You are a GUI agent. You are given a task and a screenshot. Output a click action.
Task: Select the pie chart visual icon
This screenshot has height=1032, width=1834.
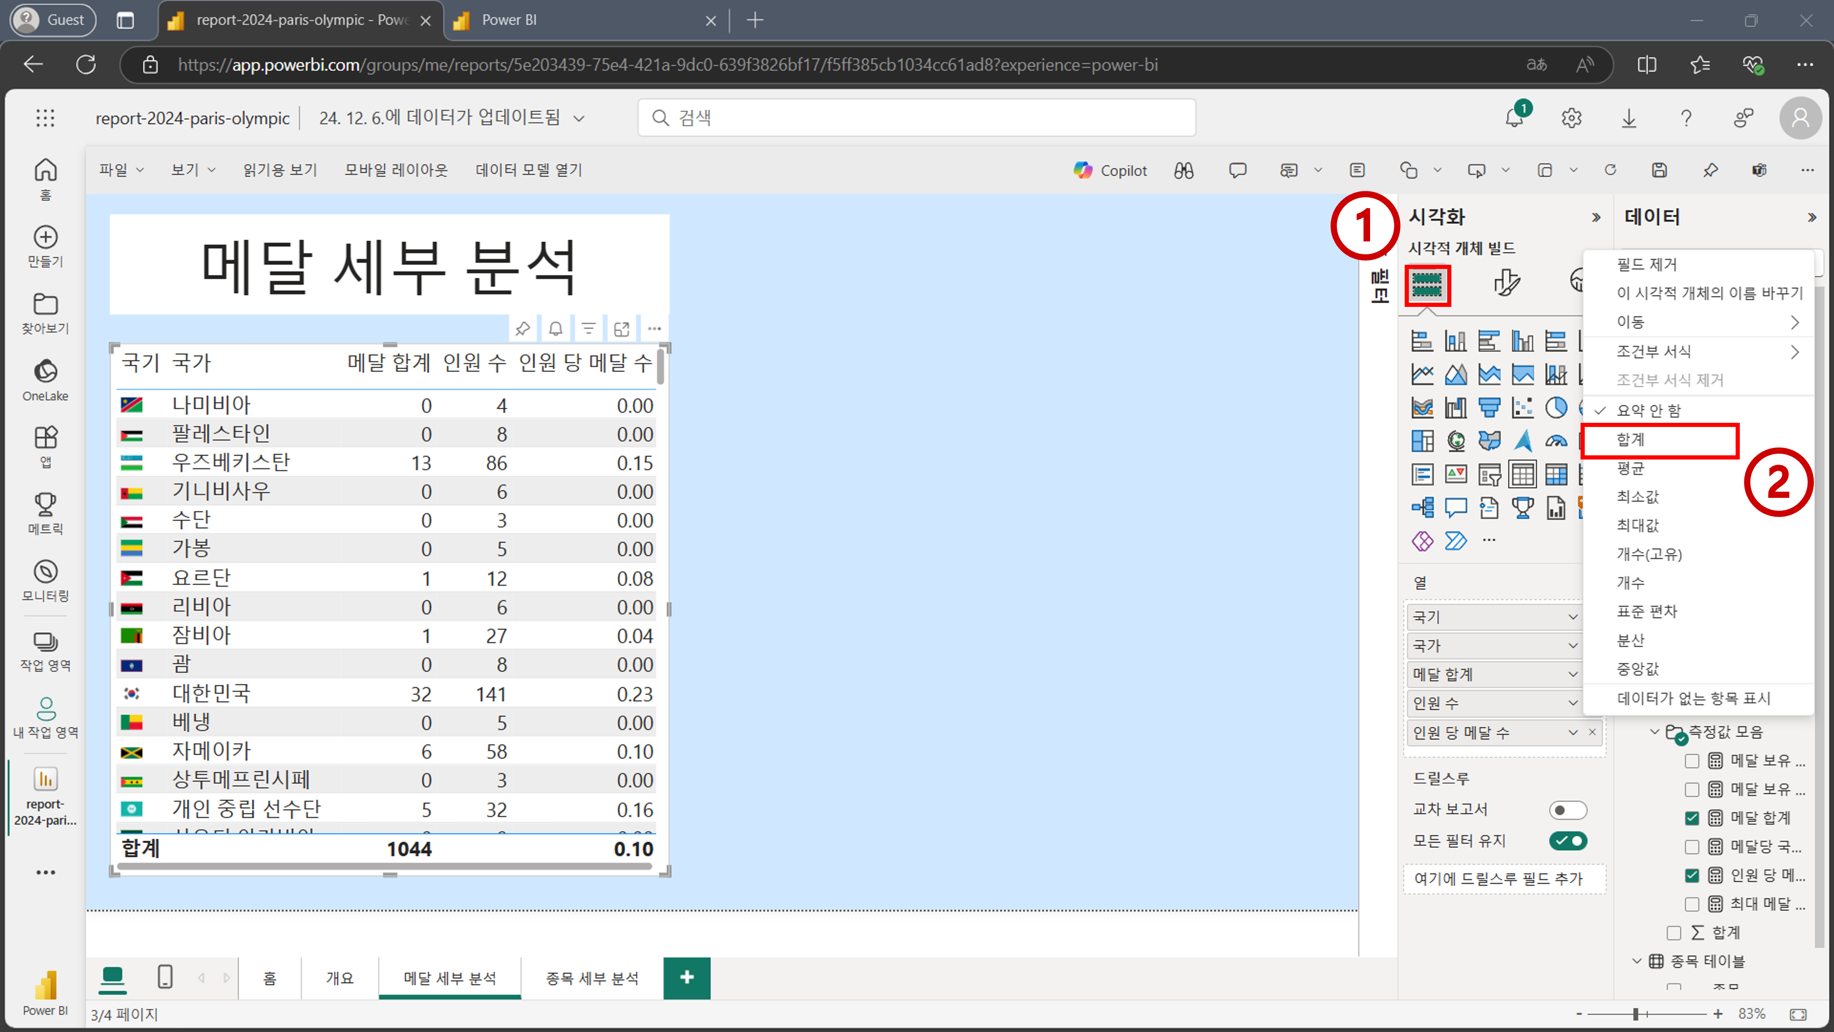(x=1556, y=407)
